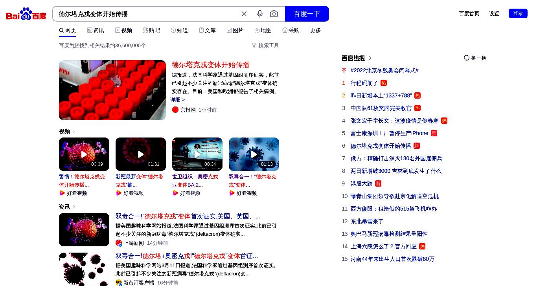Play the 01:31 video
Screen dimensions: 537x286
(x=141, y=154)
